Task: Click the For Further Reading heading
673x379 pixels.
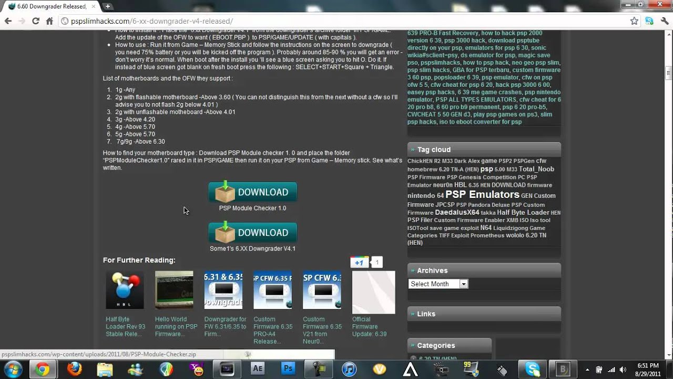Action: click(x=139, y=260)
